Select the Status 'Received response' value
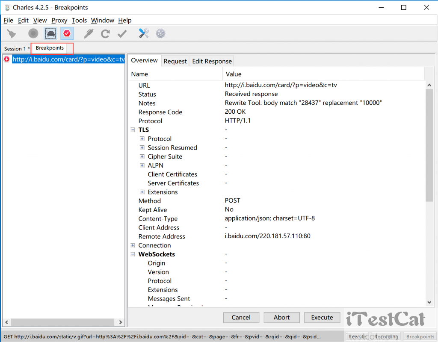438x342 pixels. [x=251, y=94]
